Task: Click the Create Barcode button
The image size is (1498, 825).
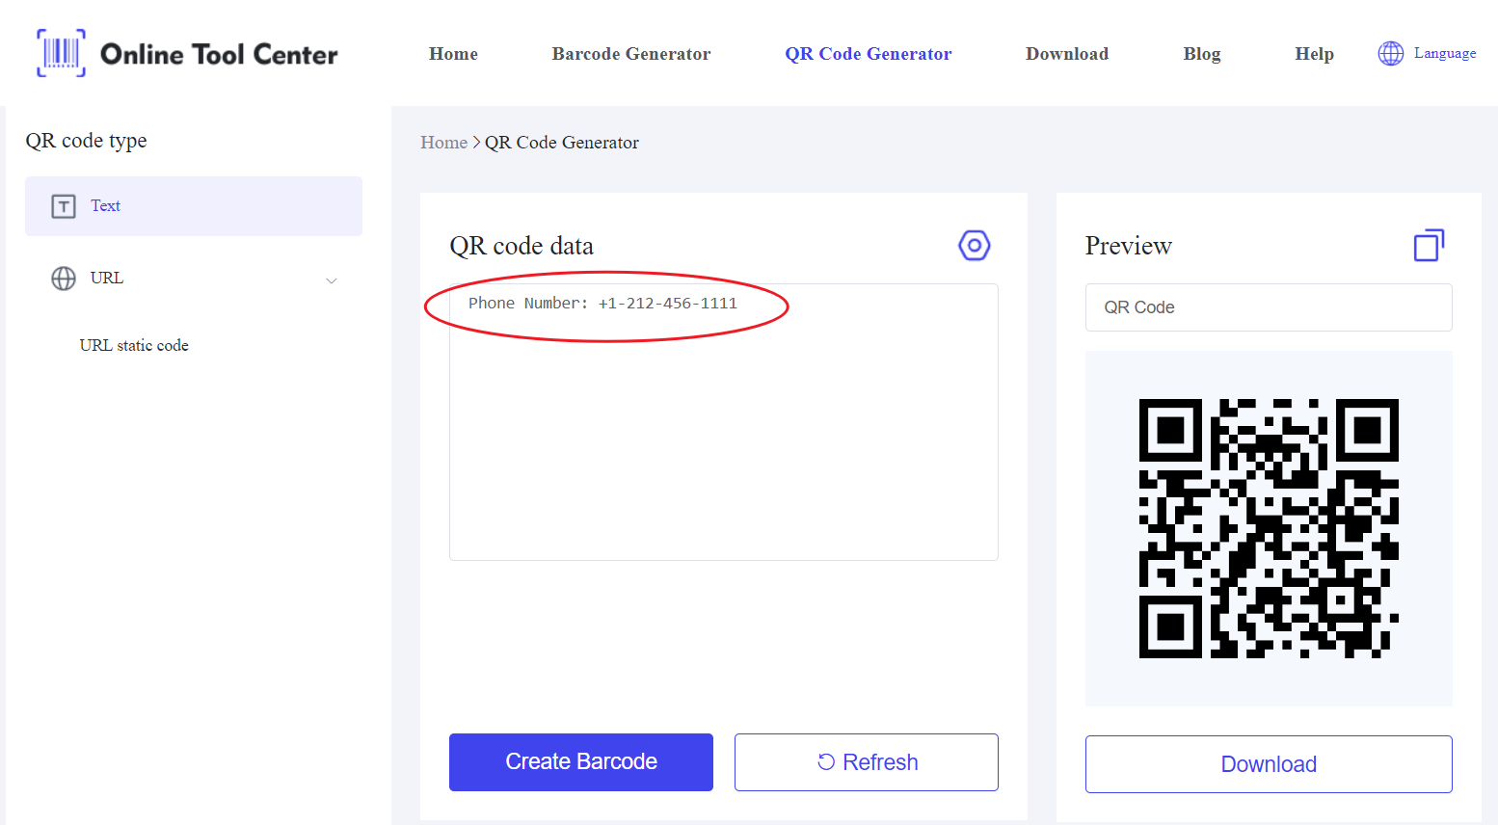Action: click(581, 762)
